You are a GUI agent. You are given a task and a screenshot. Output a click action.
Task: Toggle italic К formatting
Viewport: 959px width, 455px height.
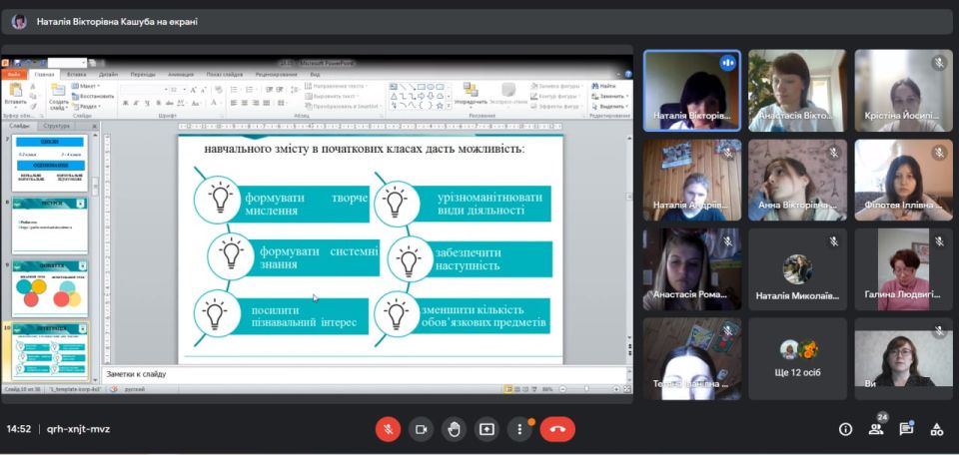135,103
